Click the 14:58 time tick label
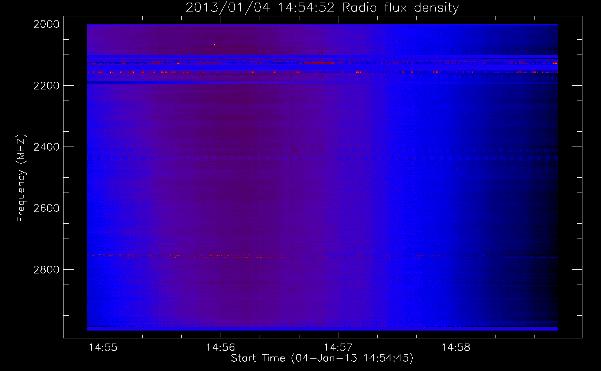The width and height of the screenshot is (601, 371). coord(456,347)
